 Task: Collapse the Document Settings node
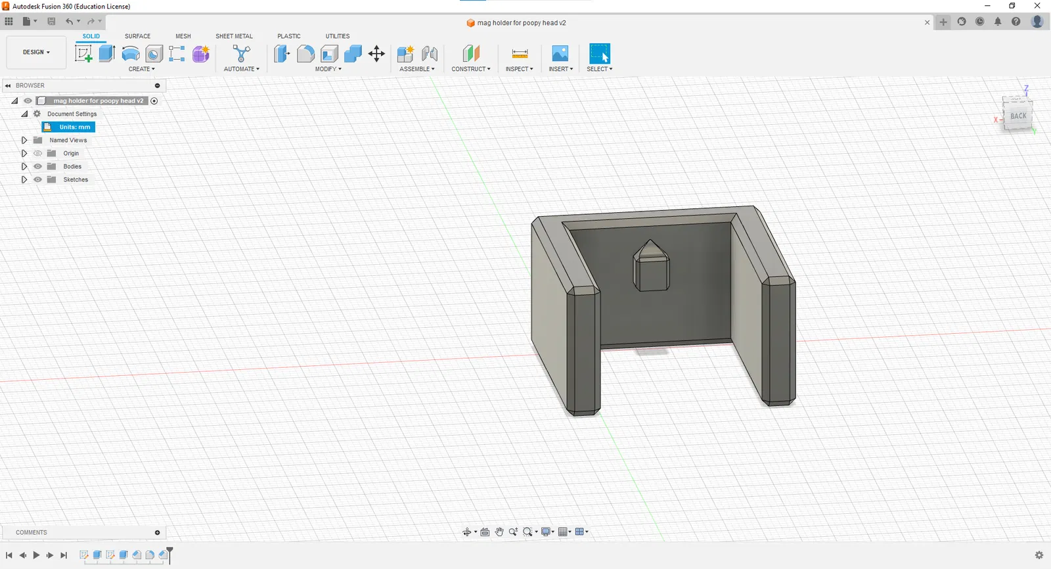click(x=24, y=114)
